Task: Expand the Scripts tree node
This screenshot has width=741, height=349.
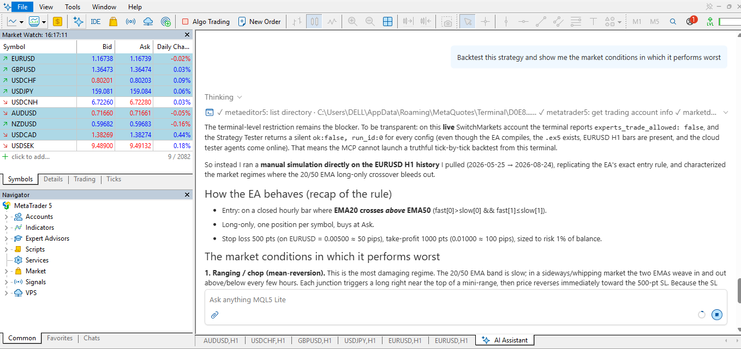Action: click(x=6, y=249)
